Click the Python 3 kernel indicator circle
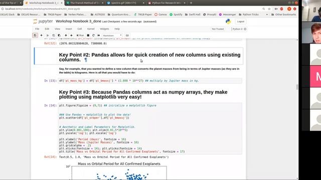 pyautogui.click(x=245, y=29)
